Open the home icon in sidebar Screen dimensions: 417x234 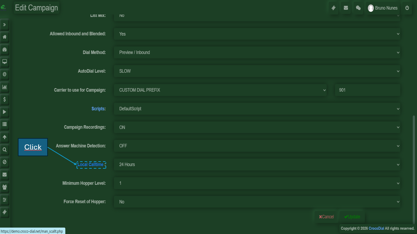pyautogui.click(x=5, y=37)
